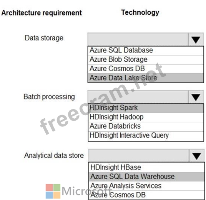
Task: Open the Data storage dropdown arrow
Action: 196,40
